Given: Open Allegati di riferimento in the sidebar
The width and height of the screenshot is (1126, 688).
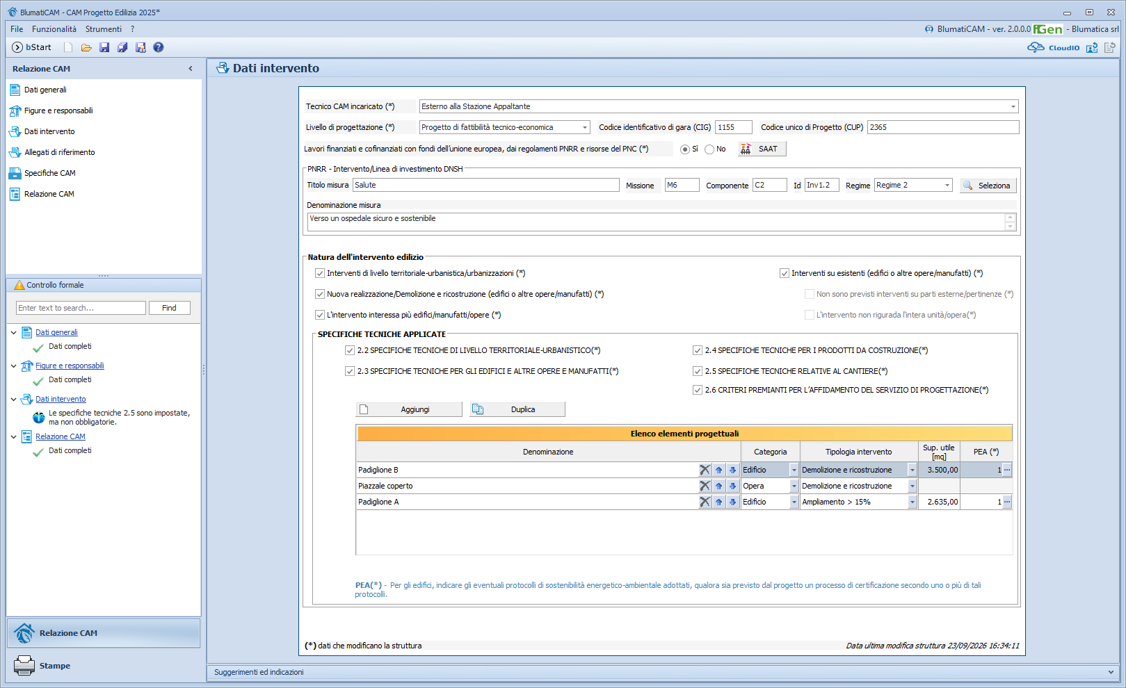Looking at the screenshot, I should point(59,152).
